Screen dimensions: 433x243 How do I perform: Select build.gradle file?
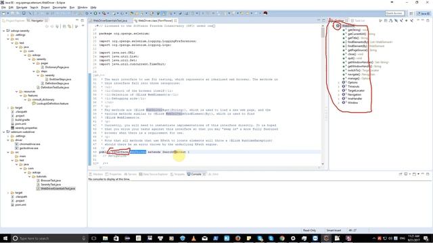pyautogui.click(x=20, y=120)
